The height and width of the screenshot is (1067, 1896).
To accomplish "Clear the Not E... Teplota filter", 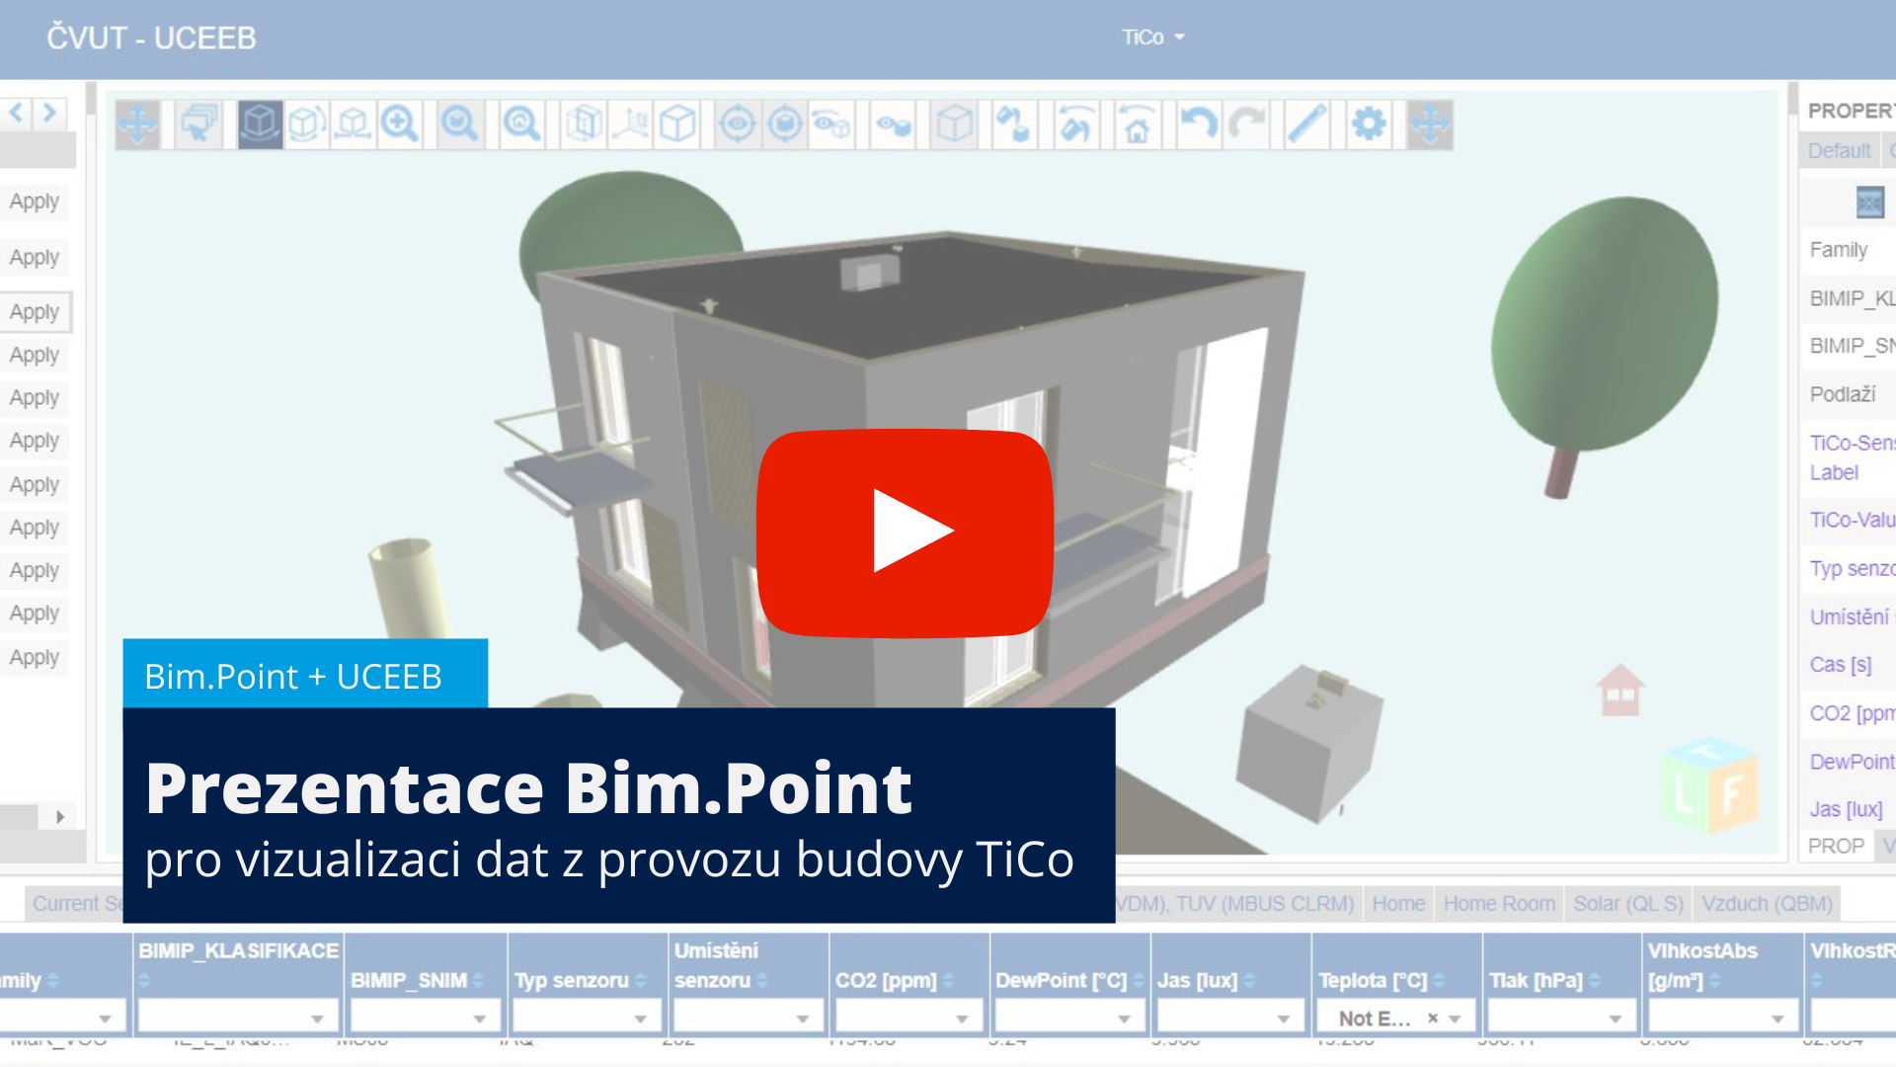I will click(1433, 1018).
